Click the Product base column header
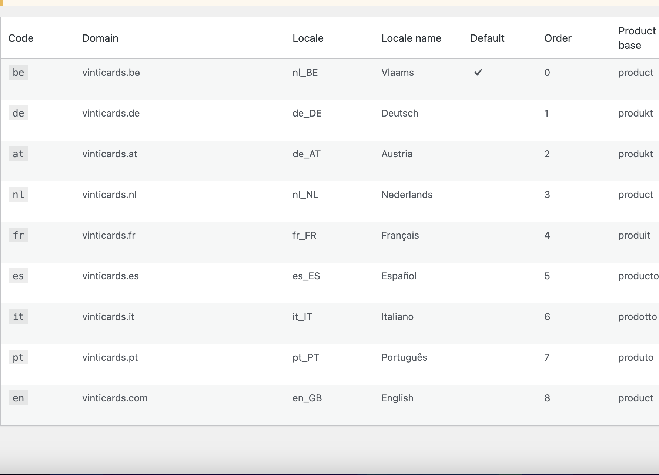 637,38
